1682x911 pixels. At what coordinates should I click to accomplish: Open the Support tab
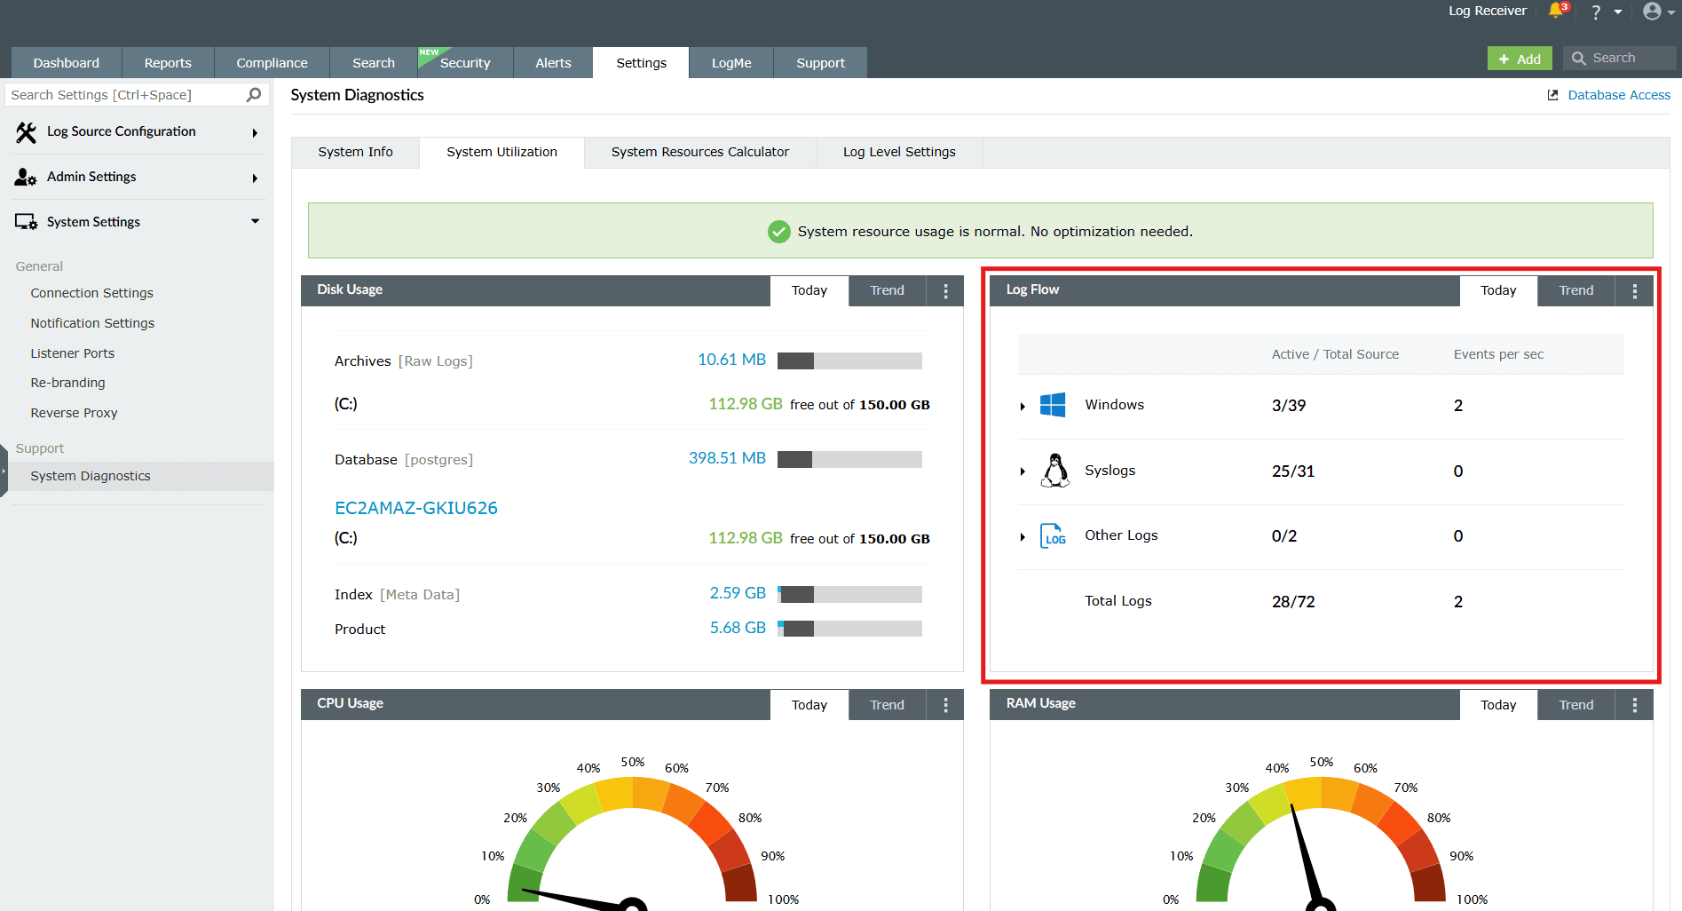820,63
